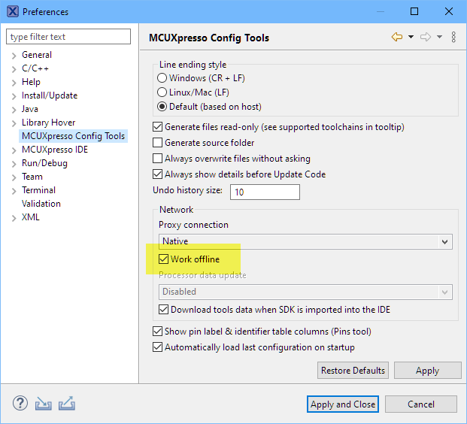Open the three-dot view menu icon

coord(453,38)
